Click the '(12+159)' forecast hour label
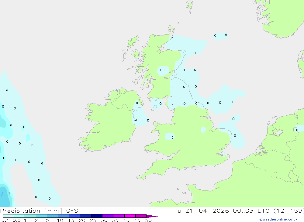Viewport: 304px width, 222px height. [x=289, y=211]
